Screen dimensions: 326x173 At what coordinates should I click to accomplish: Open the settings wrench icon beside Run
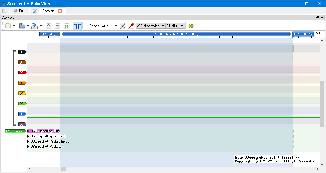click(35, 11)
